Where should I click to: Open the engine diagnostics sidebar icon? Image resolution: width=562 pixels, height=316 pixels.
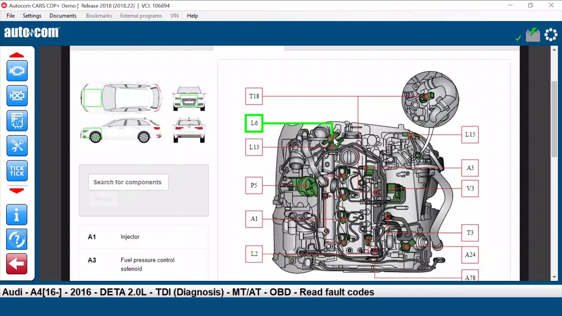click(17, 71)
